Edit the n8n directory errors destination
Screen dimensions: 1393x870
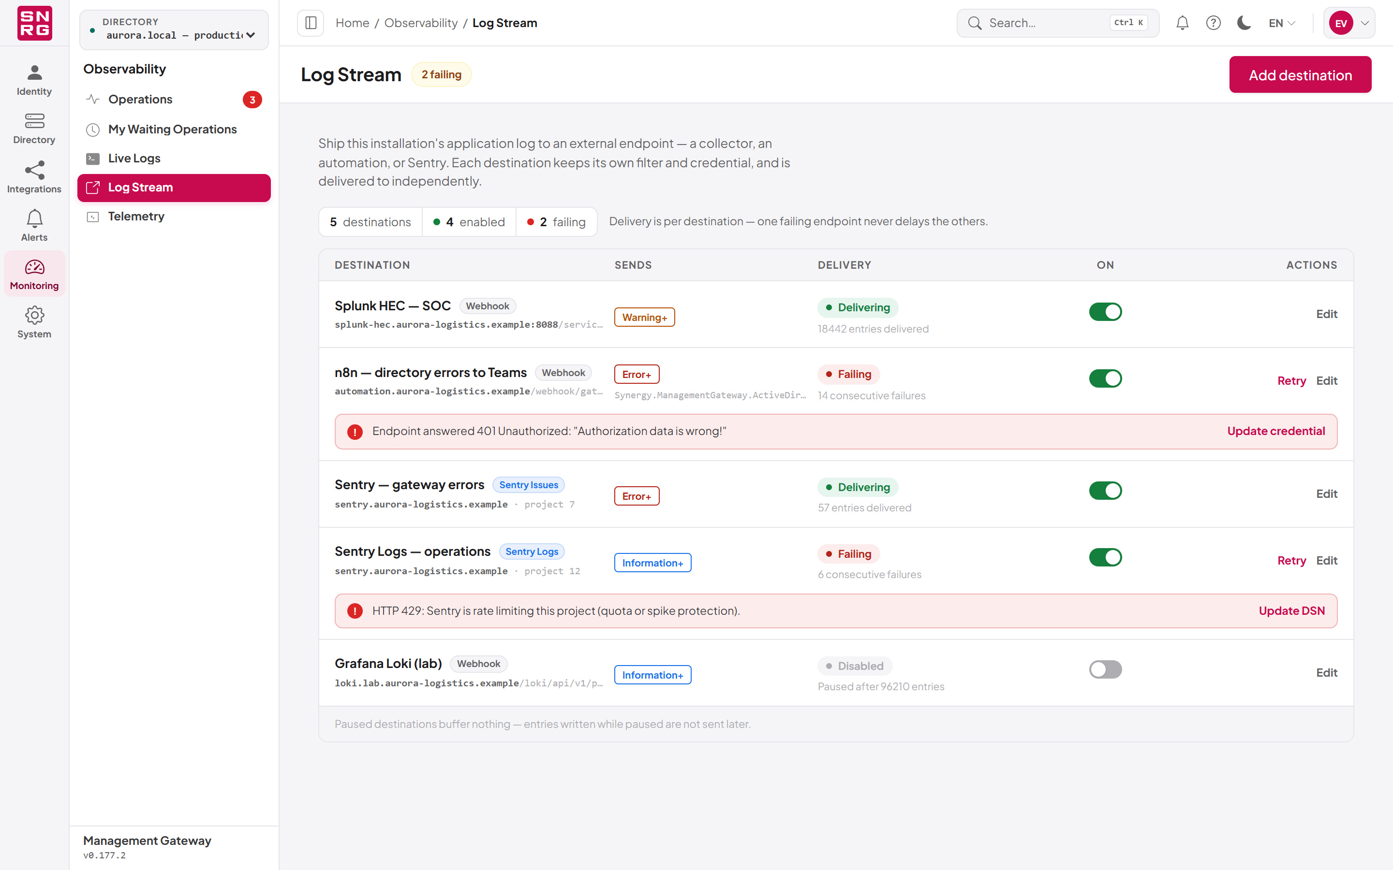coord(1326,381)
